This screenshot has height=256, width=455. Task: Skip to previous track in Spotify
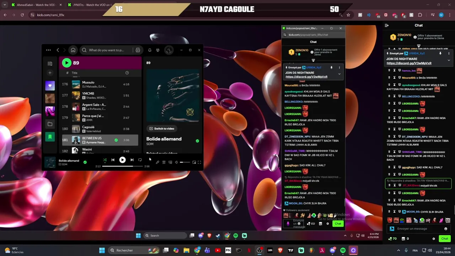point(113,160)
